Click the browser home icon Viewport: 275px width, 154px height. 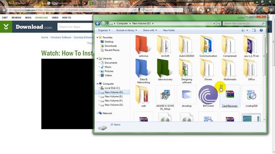(208, 10)
